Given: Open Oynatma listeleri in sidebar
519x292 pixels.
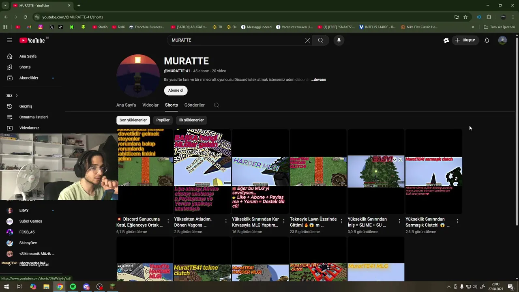Looking at the screenshot, I should tap(32, 117).
